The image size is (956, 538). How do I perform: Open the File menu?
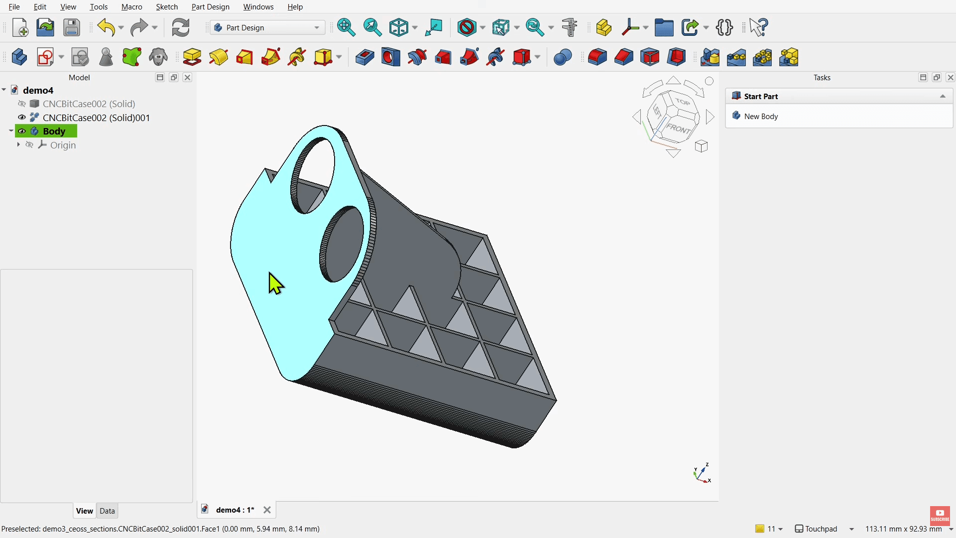(x=14, y=7)
